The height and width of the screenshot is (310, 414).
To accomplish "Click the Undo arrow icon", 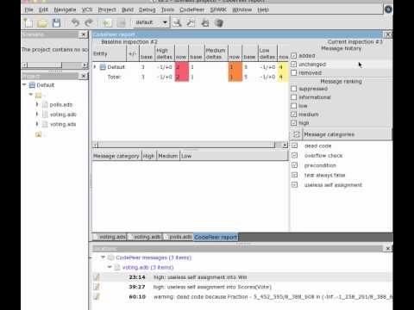I will pyautogui.click(x=75, y=22).
